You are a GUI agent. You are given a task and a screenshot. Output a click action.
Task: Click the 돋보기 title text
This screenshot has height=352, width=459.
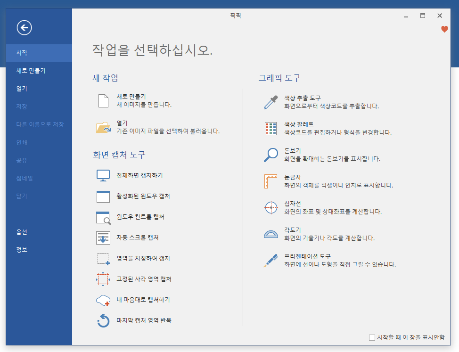[293, 151]
